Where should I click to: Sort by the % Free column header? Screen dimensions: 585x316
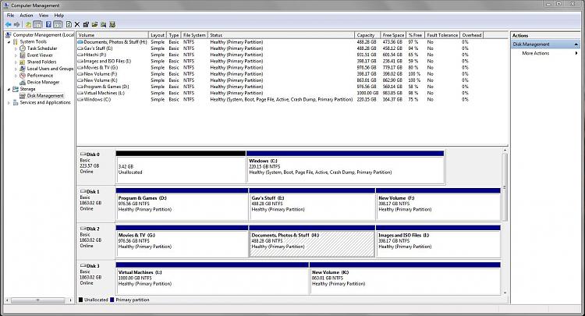pos(415,35)
